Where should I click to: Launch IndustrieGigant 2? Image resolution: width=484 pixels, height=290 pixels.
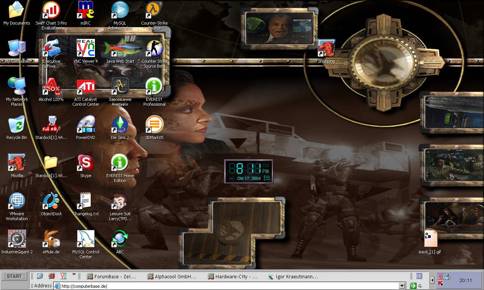coord(17,242)
